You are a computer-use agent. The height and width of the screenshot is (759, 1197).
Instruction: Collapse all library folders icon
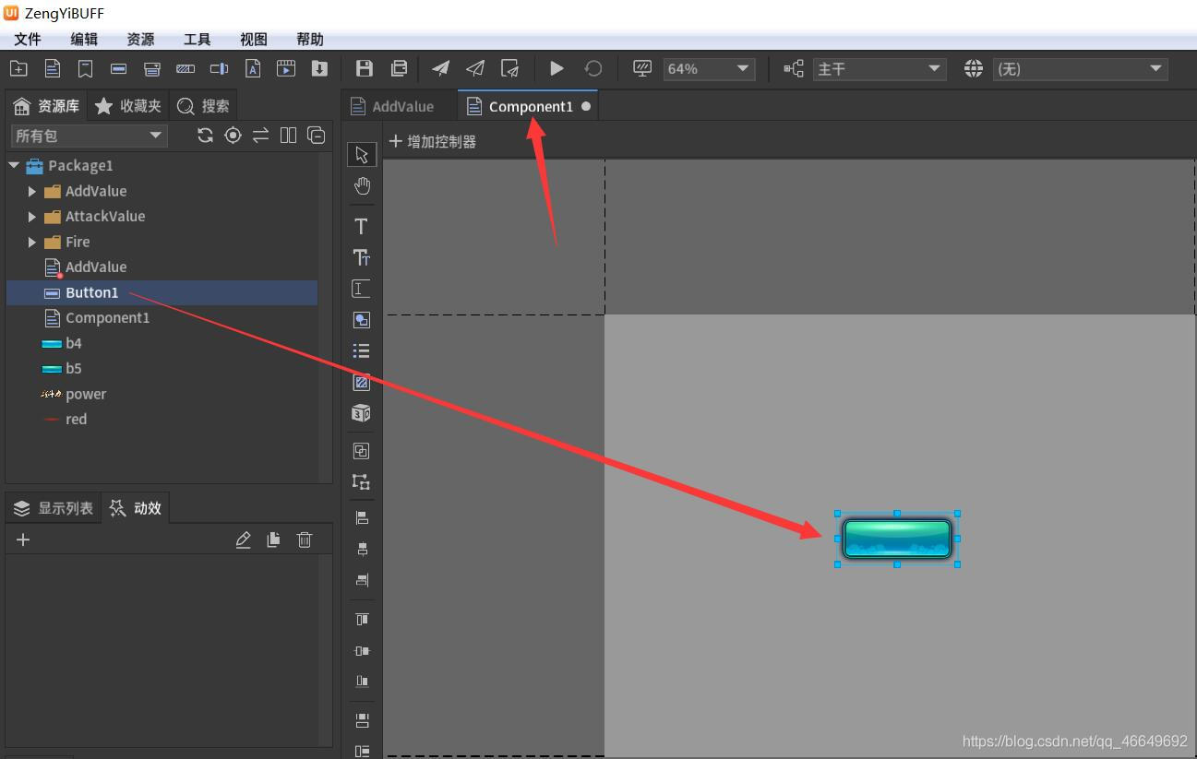click(317, 136)
